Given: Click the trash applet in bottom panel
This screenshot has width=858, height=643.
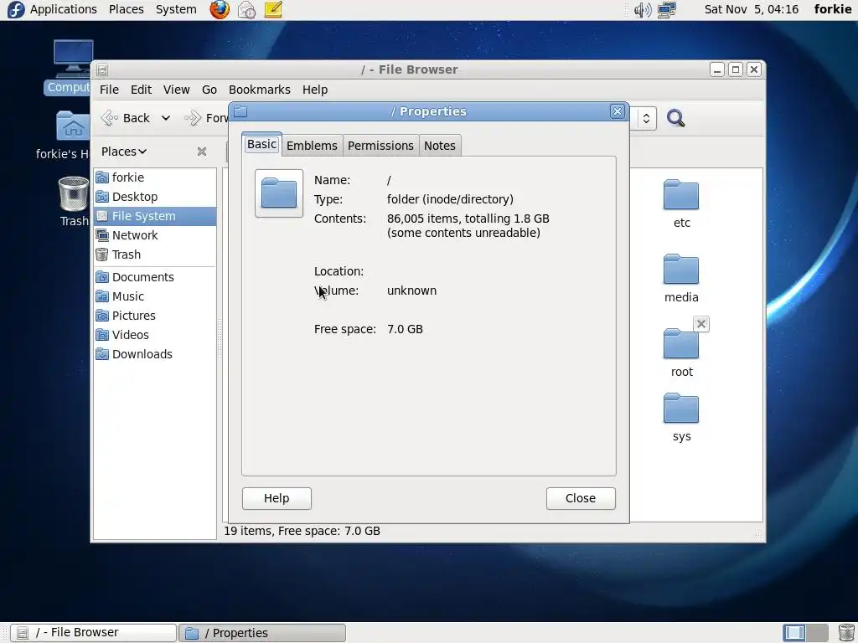Looking at the screenshot, I should [x=846, y=633].
